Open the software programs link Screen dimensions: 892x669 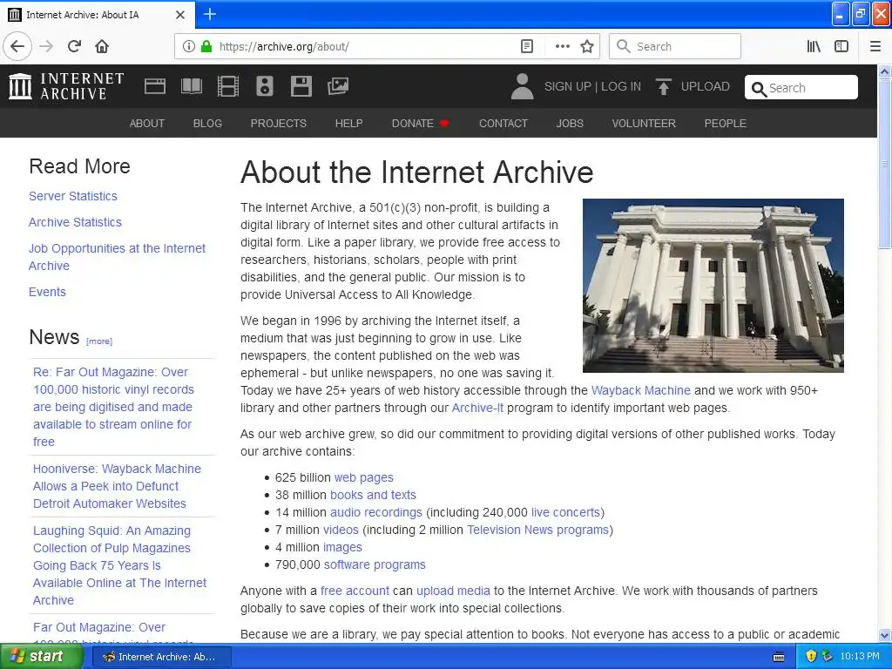tap(375, 564)
